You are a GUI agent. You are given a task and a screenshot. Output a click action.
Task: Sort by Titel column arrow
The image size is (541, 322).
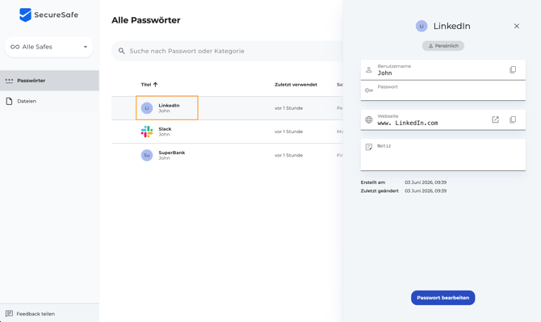[155, 85]
